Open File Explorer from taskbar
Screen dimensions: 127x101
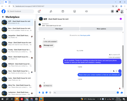[x=17, y=99]
